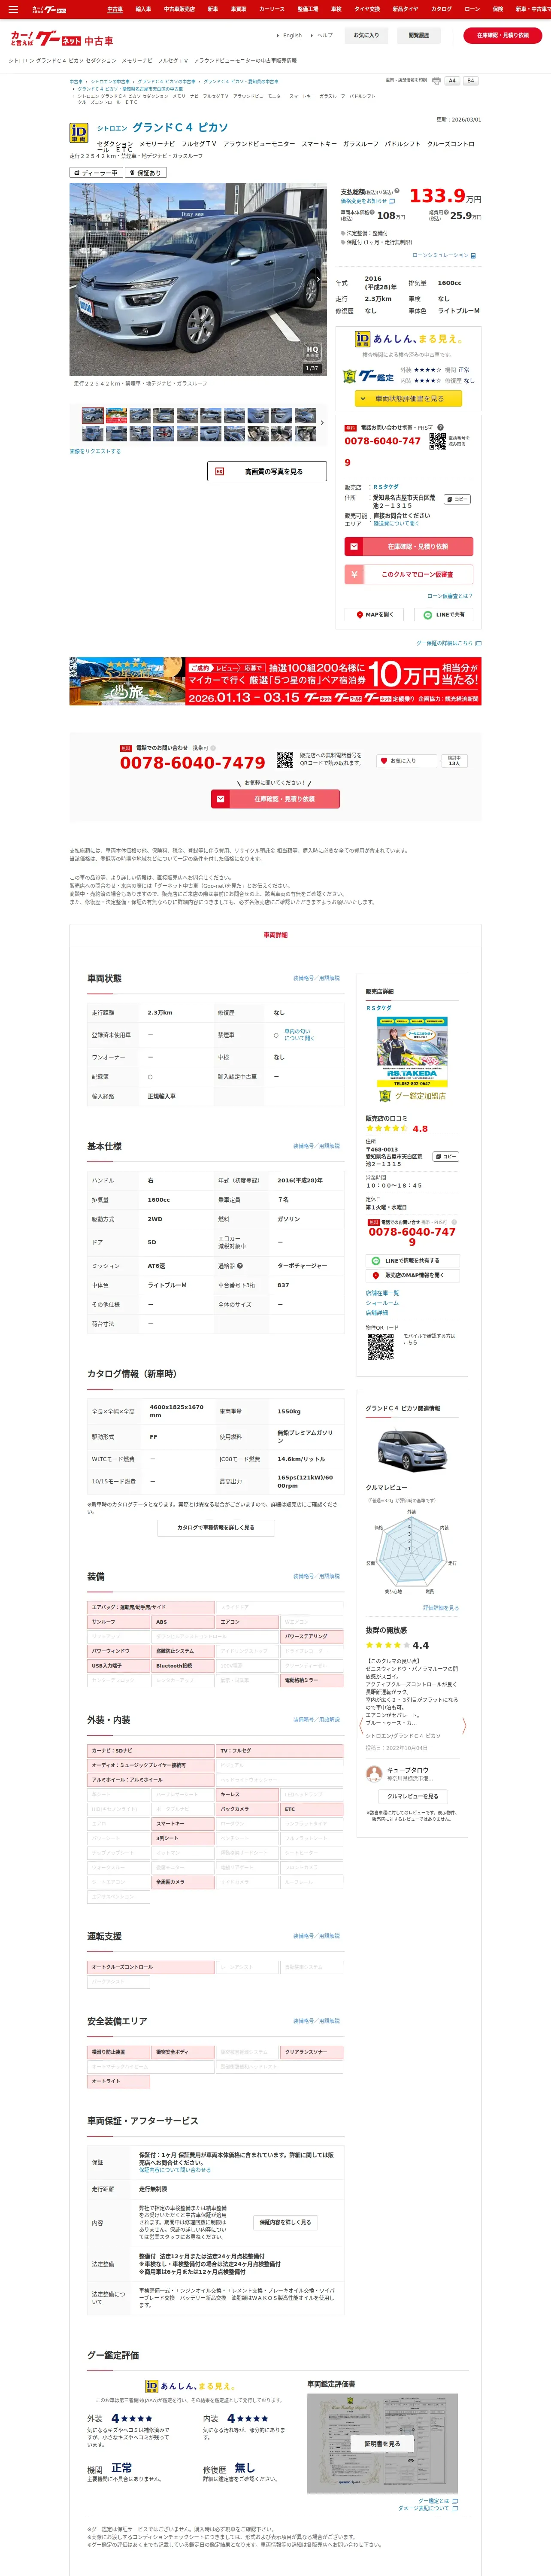Click QR code in lower contact box

point(285,760)
